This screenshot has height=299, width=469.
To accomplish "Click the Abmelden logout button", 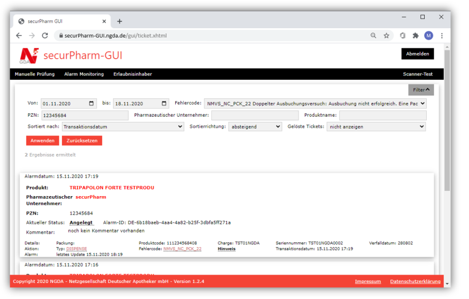I will [x=417, y=54].
